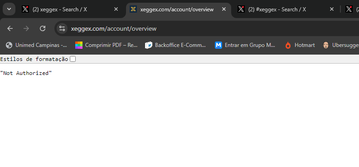
Task: Click the Unimed Campinas globe icon
Action: pyautogui.click(x=9, y=45)
